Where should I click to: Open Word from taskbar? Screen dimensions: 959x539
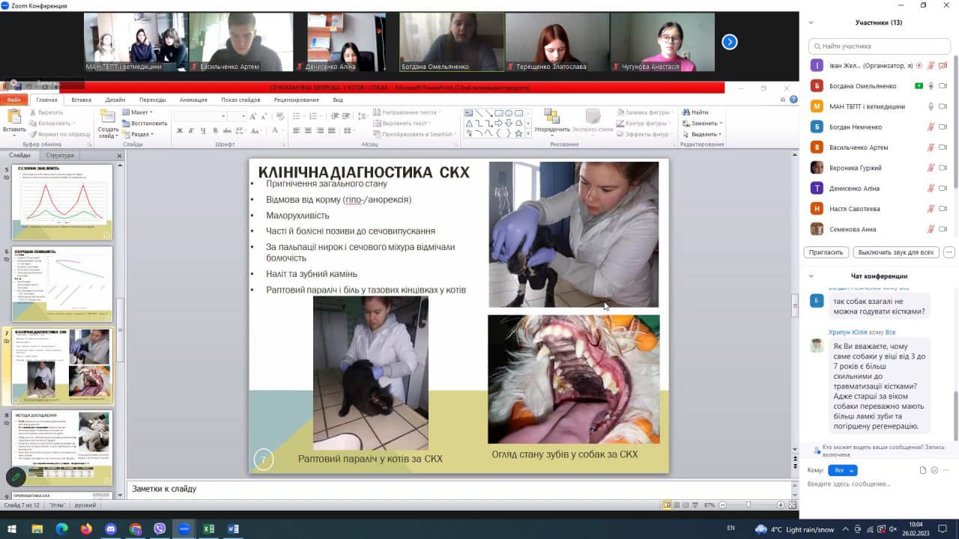pos(233,529)
